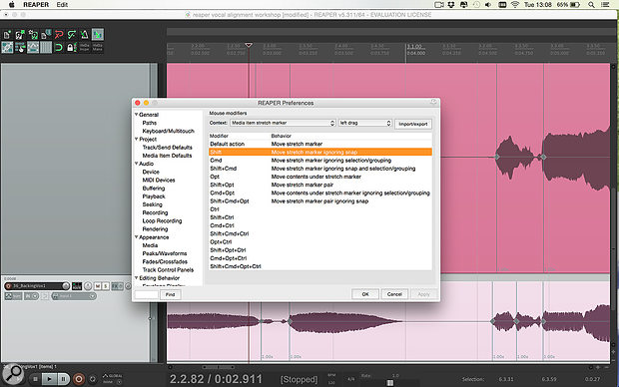Collapse the Editing Behavior tree section
The width and height of the screenshot is (619, 387).
click(x=136, y=277)
